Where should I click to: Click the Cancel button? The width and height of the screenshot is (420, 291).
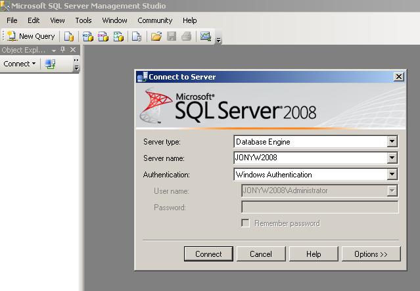coord(261,254)
